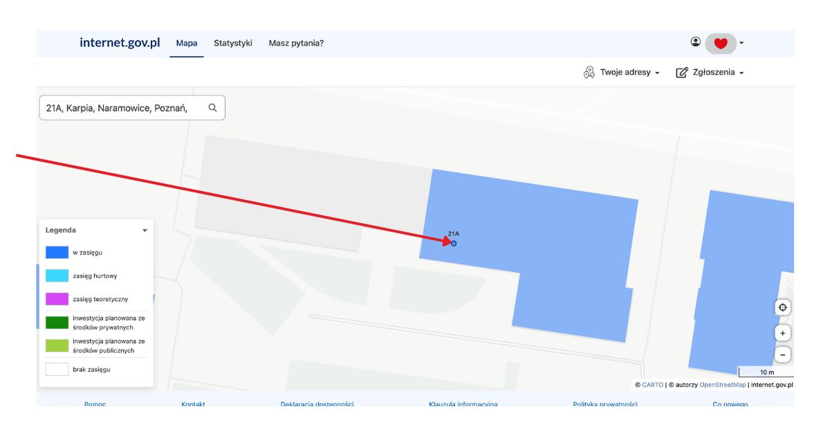Click the user account icon

695,42
